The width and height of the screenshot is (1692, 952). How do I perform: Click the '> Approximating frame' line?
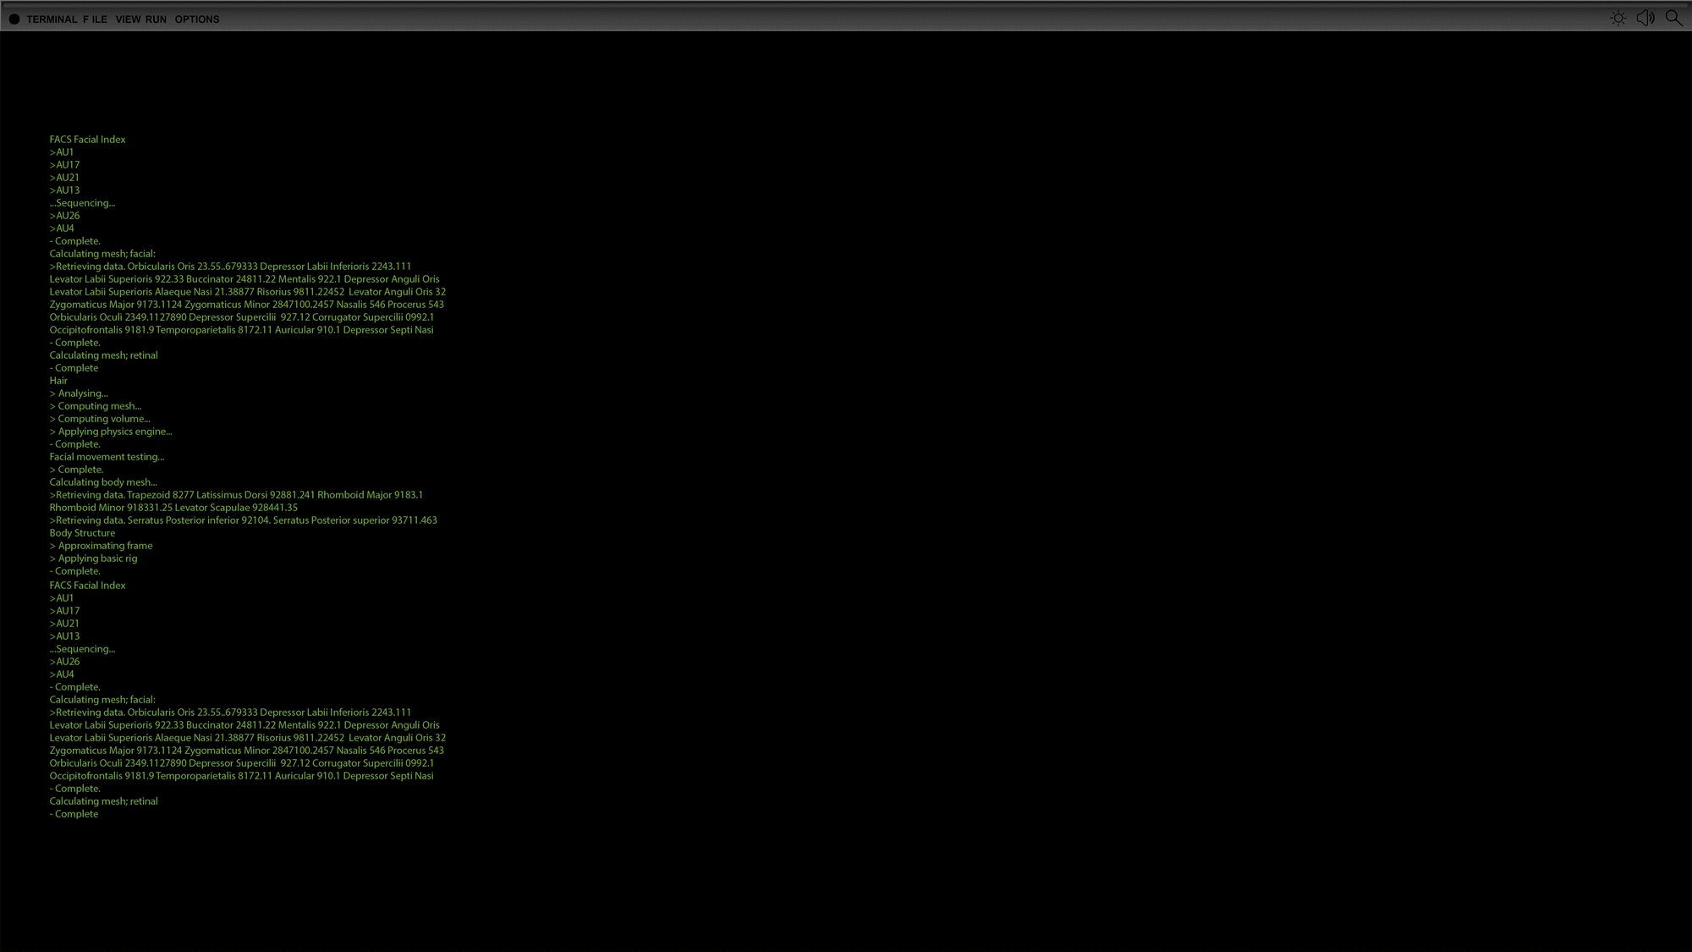tap(101, 546)
